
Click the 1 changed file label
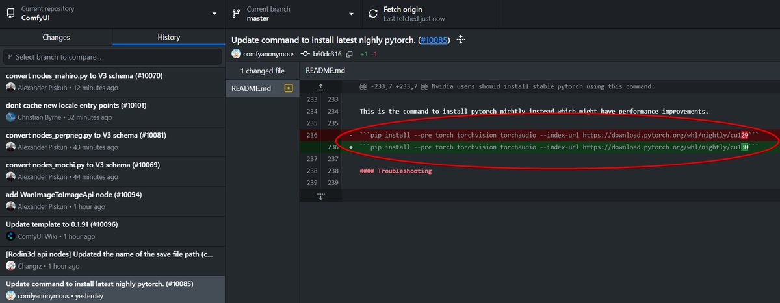(x=263, y=71)
